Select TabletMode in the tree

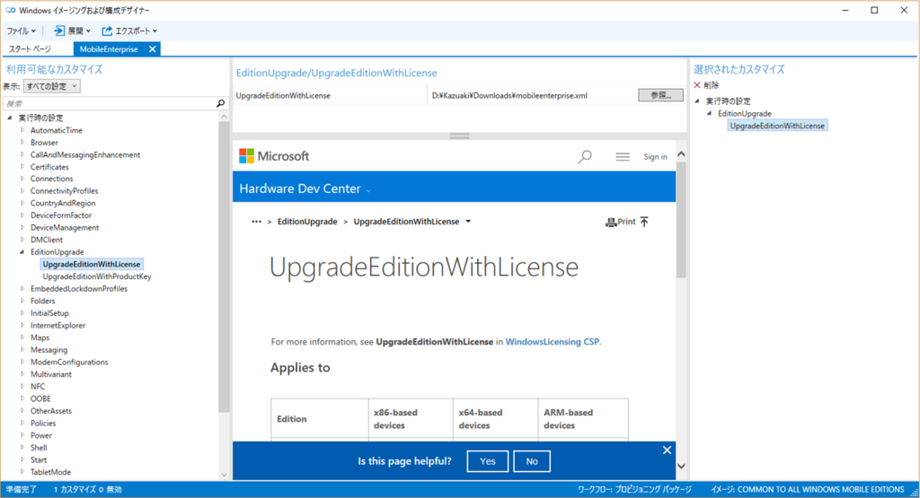click(x=50, y=472)
